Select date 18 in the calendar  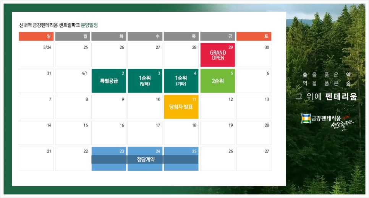[x=181, y=133]
